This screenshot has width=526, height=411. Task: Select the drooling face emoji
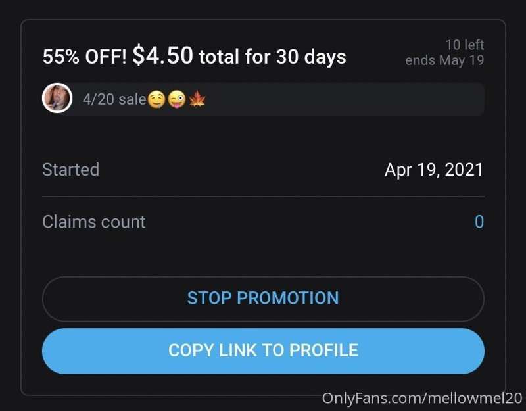point(156,100)
